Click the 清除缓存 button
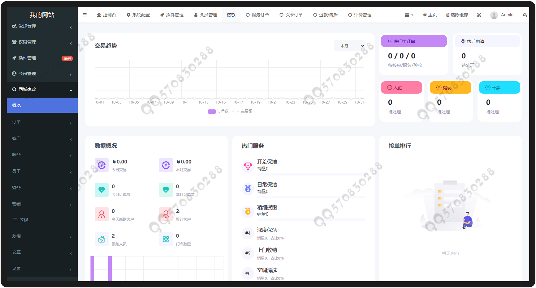 457,15
